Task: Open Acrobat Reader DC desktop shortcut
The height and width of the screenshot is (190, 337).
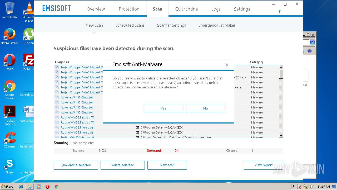Action: [x=9, y=116]
